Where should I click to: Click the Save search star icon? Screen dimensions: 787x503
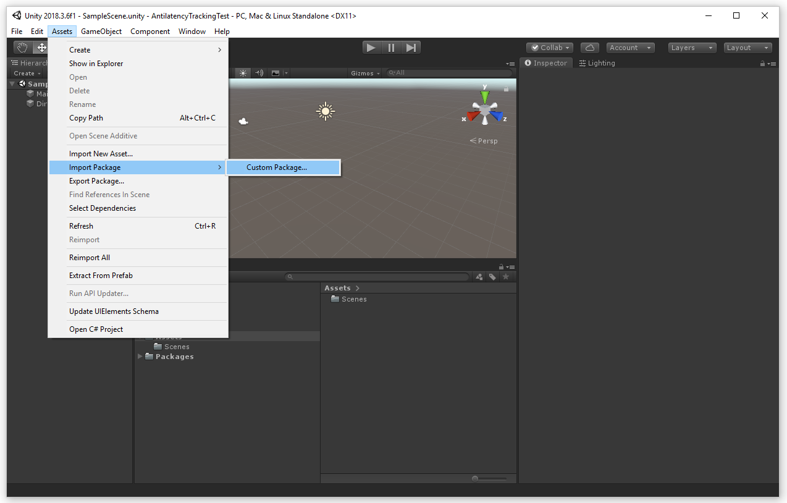(506, 277)
